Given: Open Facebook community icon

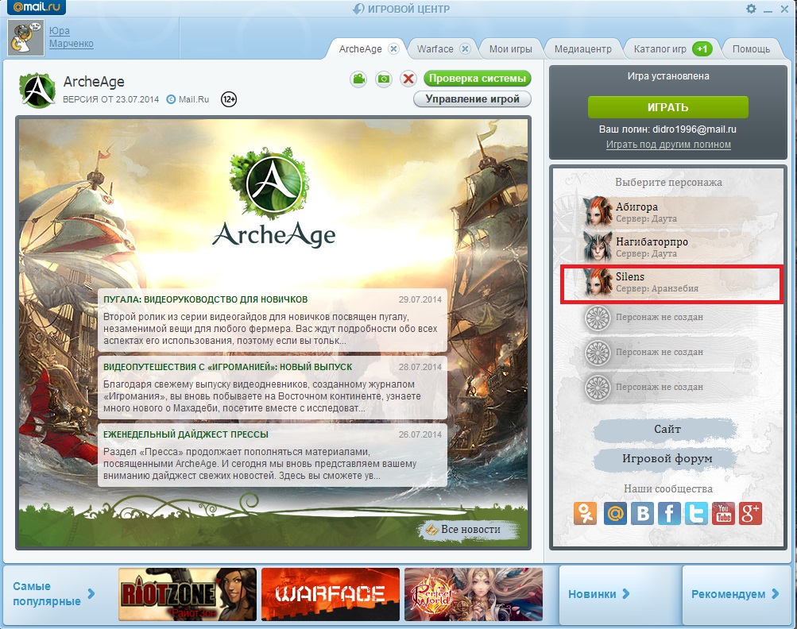Looking at the screenshot, I should pos(669,513).
